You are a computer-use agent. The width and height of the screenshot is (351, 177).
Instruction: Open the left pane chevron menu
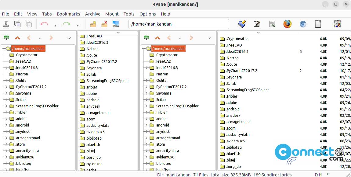point(69,38)
